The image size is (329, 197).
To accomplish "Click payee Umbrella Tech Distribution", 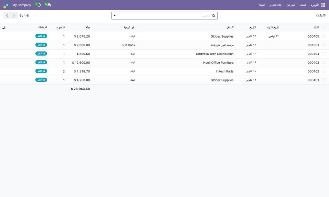I will click(215, 54).
